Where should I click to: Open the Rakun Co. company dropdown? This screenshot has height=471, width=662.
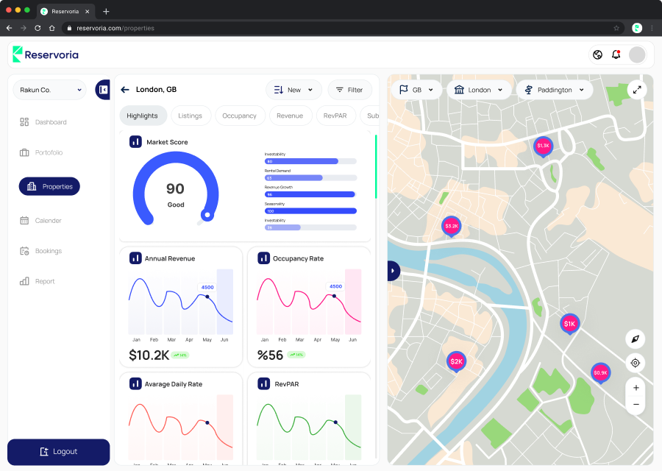(x=50, y=90)
